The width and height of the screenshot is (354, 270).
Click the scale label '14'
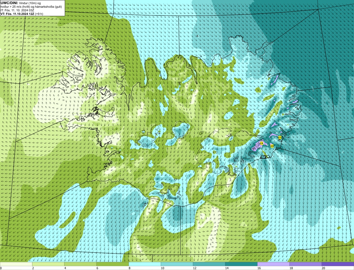tap(227, 268)
